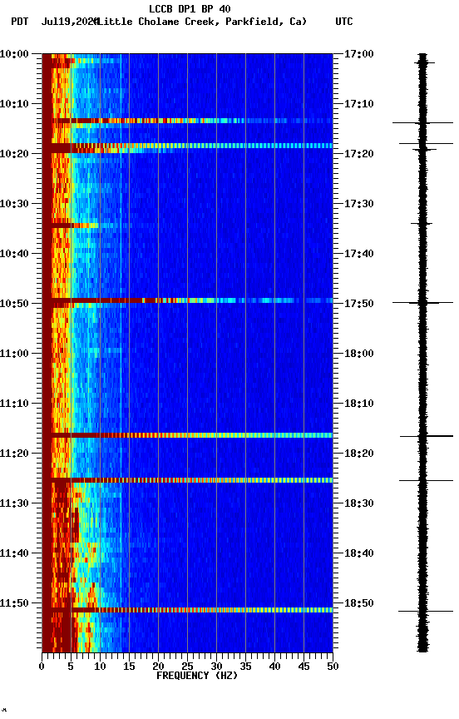Click the '30' frequency axis label
This screenshot has width=459, height=719.
tap(216, 667)
